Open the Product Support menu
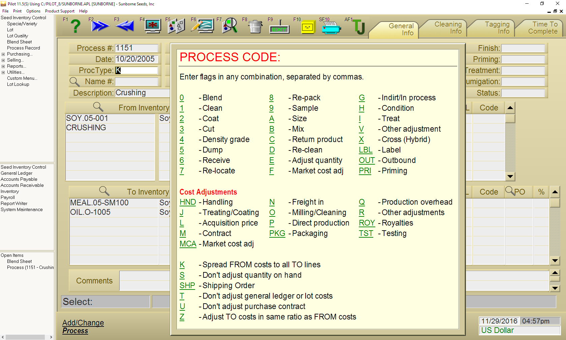Image resolution: width=566 pixels, height=340 pixels. click(60, 11)
